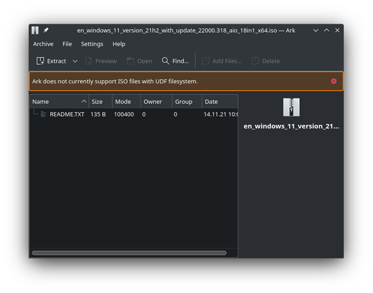Click the Ark UDF warning message text
The width and height of the screenshot is (373, 293).
click(x=115, y=81)
